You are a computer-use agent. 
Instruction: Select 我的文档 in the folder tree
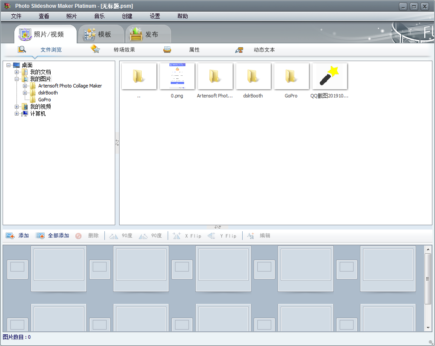(40, 72)
